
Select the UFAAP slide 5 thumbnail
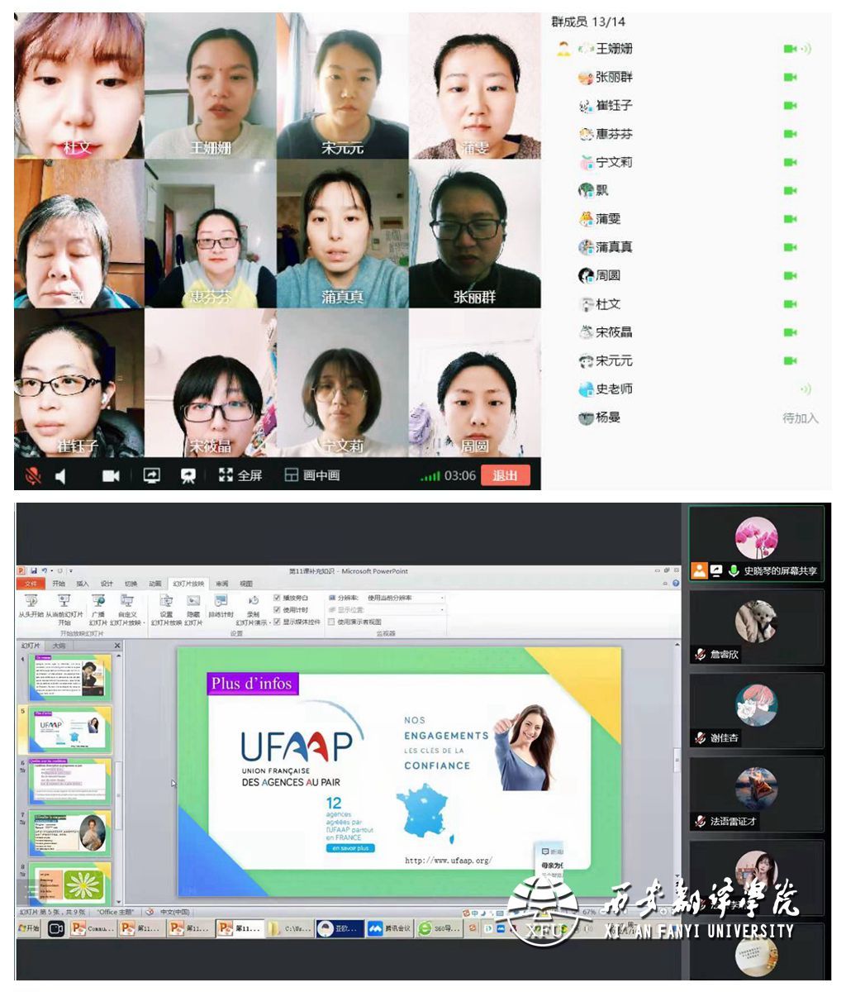pyautogui.click(x=70, y=729)
